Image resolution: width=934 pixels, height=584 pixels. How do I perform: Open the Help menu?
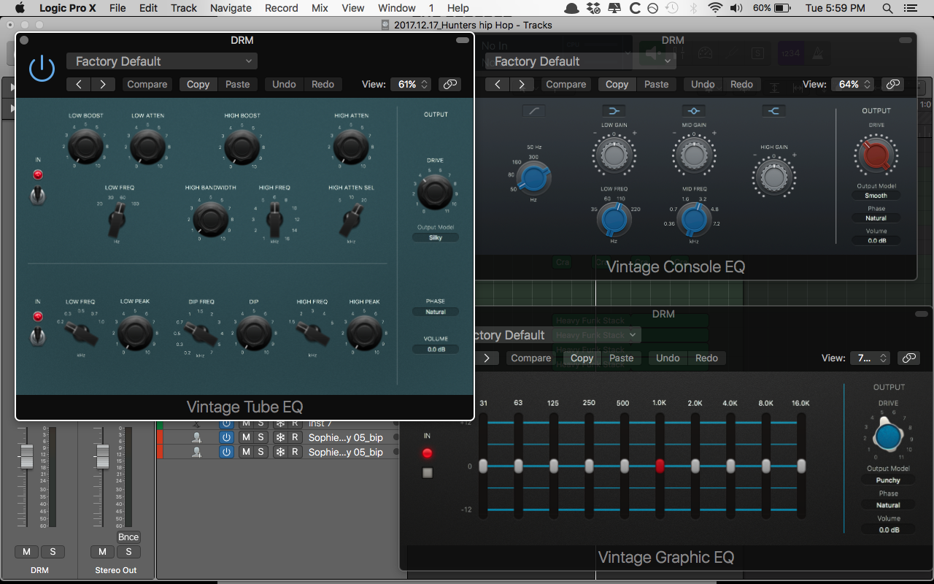pyautogui.click(x=458, y=8)
